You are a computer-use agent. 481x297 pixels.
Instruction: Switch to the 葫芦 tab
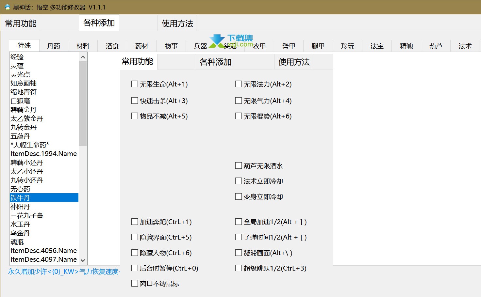coord(436,46)
